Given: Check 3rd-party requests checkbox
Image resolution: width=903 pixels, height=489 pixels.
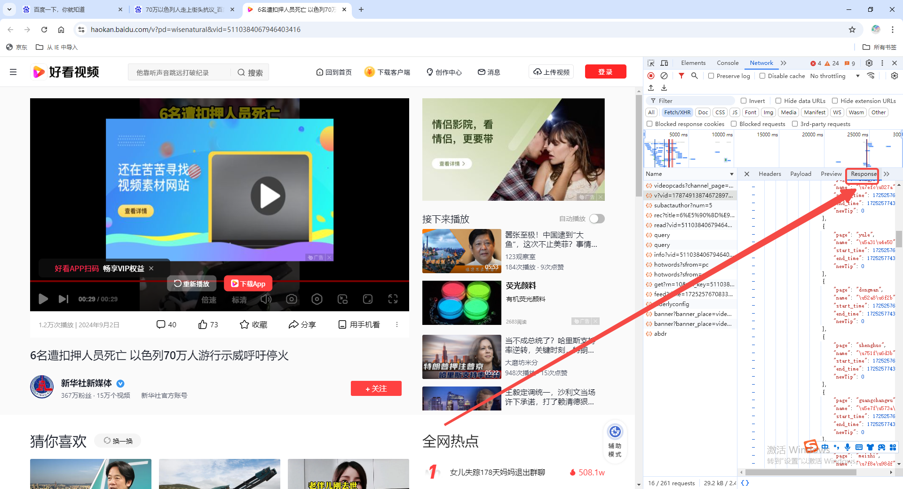Looking at the screenshot, I should point(795,124).
